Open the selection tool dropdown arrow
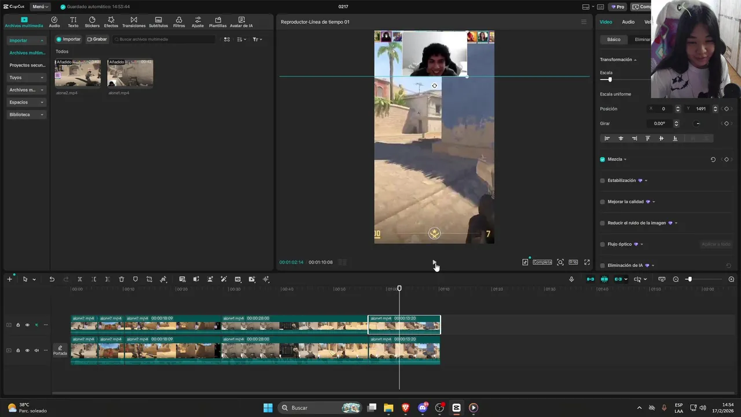This screenshot has width=741, height=417. 34,279
